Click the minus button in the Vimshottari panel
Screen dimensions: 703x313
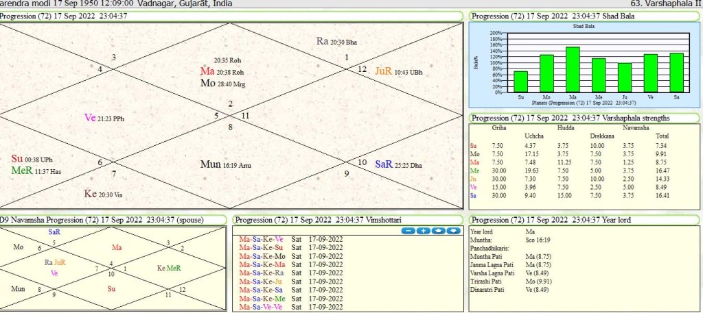408,231
